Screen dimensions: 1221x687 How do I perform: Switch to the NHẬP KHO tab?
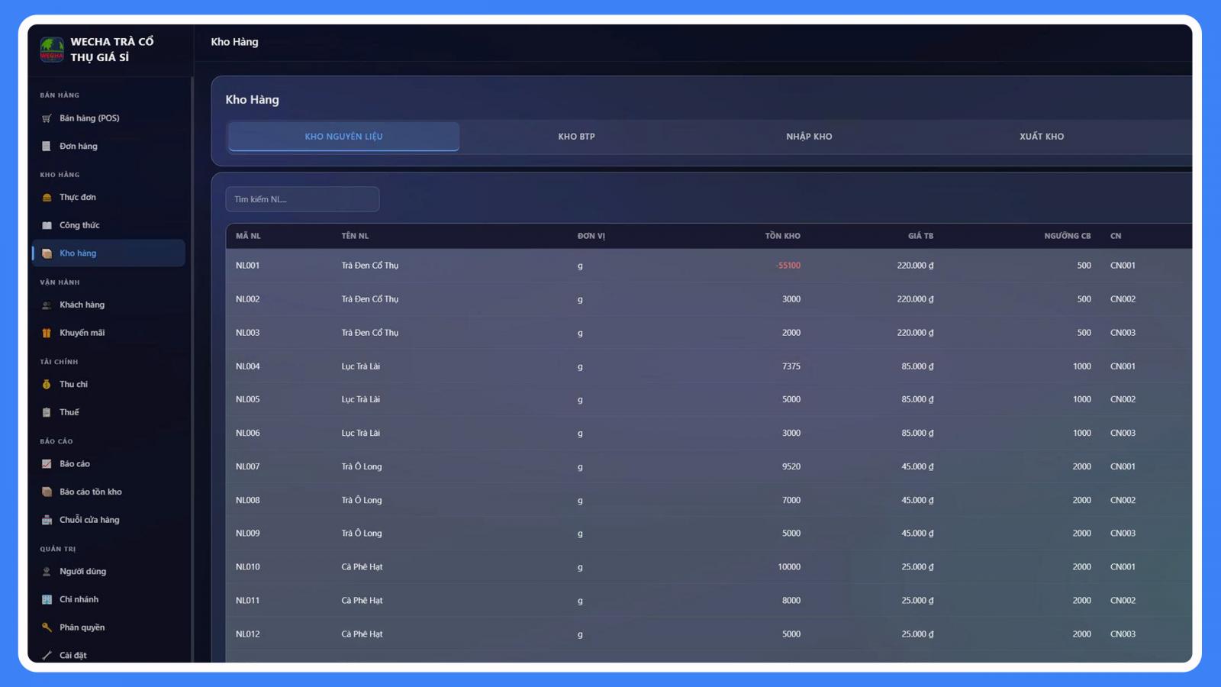pyautogui.click(x=809, y=137)
